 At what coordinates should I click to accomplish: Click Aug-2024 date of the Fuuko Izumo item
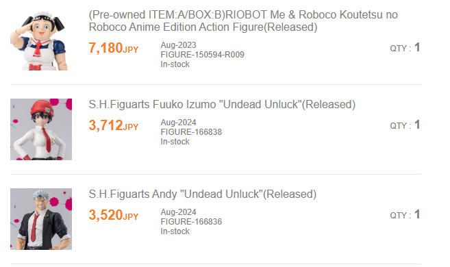coord(178,123)
